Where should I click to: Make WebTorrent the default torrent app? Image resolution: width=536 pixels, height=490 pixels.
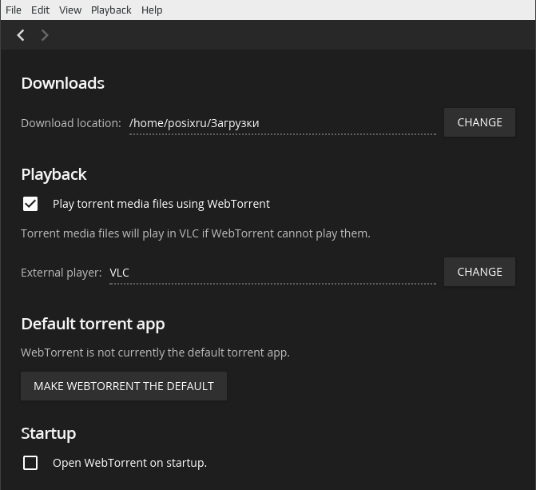point(124,386)
